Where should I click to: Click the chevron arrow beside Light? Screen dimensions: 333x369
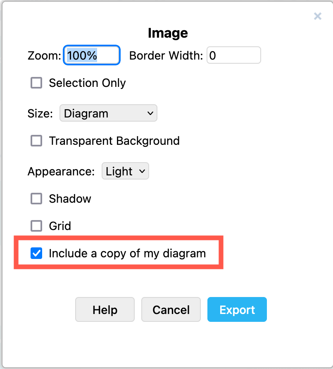tap(142, 171)
